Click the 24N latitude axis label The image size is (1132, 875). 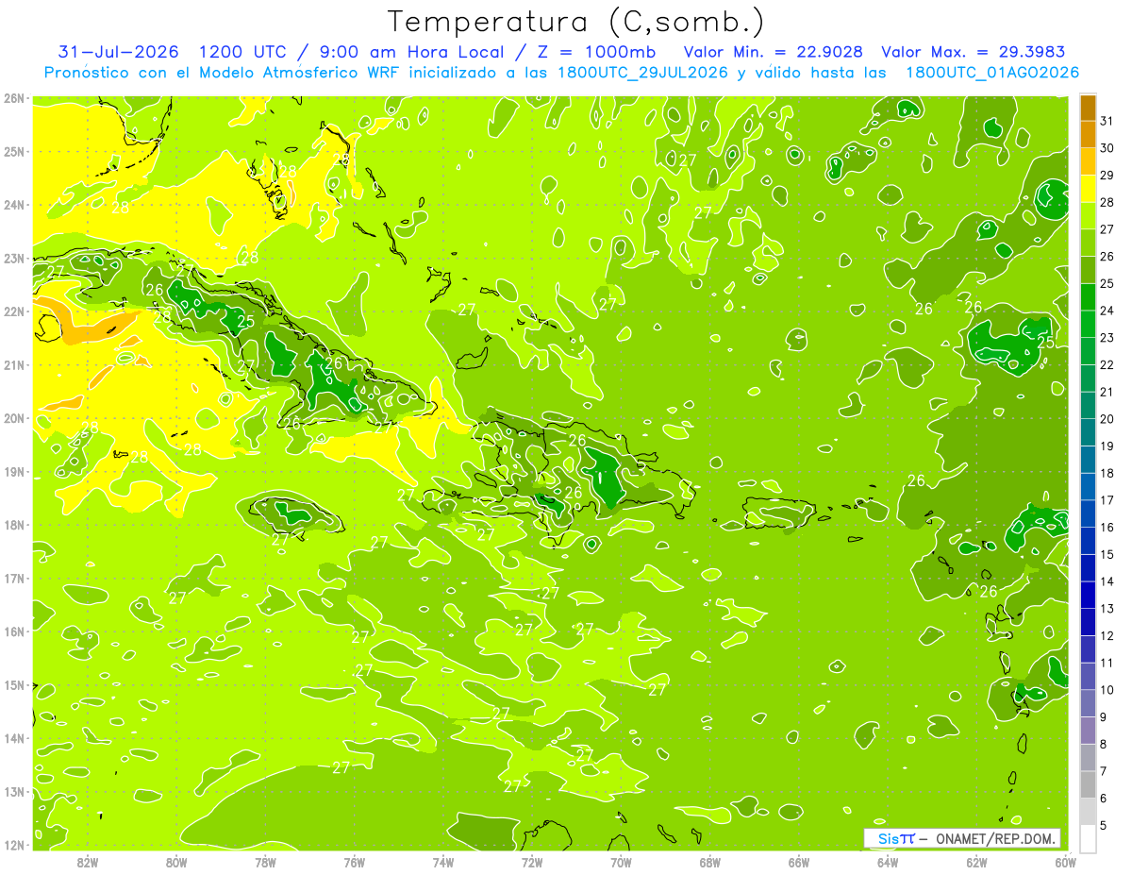14,205
